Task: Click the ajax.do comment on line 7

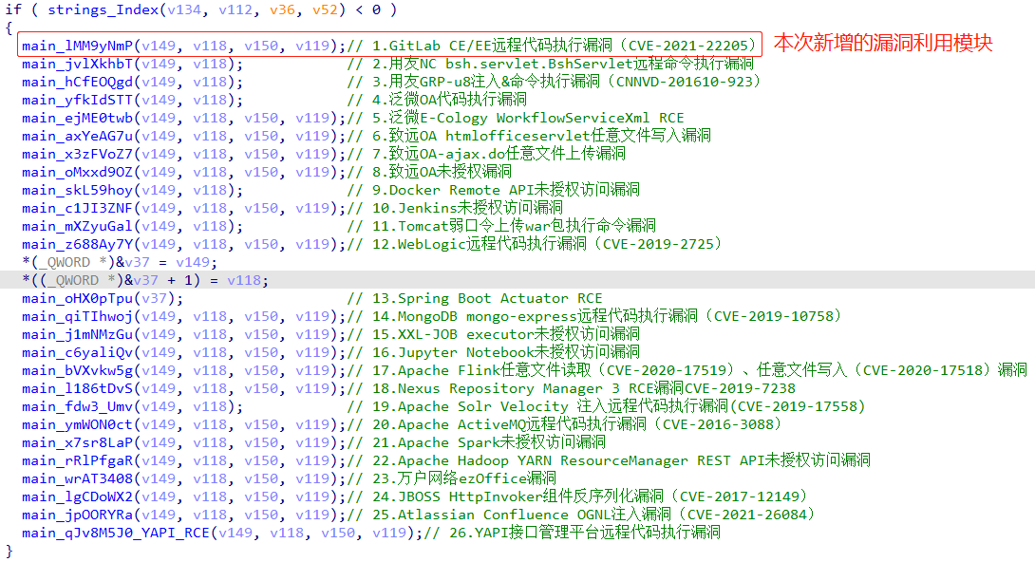Action: click(486, 154)
